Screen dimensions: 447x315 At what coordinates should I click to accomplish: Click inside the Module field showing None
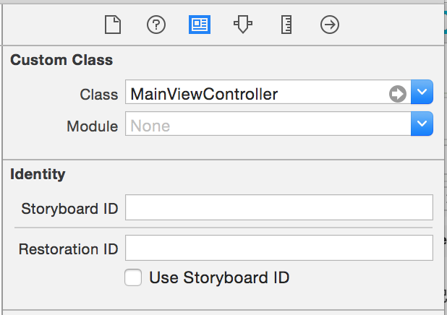click(x=268, y=124)
